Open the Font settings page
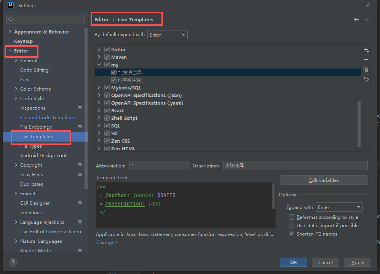The height and width of the screenshot is (274, 380). point(25,79)
